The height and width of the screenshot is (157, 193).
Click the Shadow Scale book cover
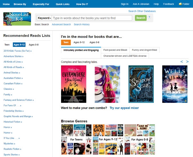click(141, 84)
